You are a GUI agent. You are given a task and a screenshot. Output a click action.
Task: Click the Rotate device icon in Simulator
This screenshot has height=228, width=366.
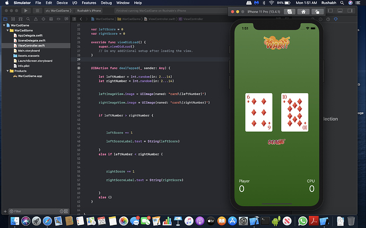click(317, 11)
